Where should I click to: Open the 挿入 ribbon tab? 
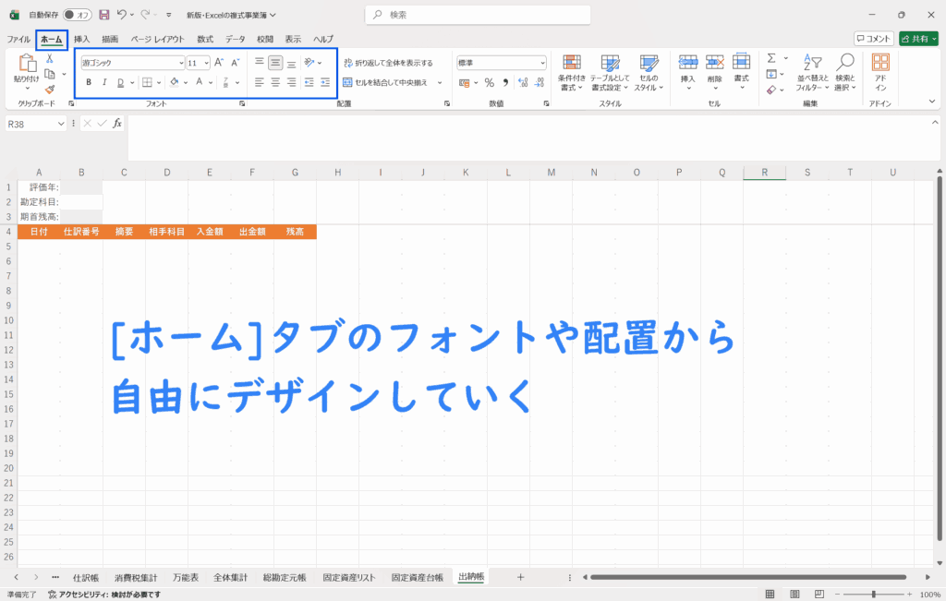81,39
